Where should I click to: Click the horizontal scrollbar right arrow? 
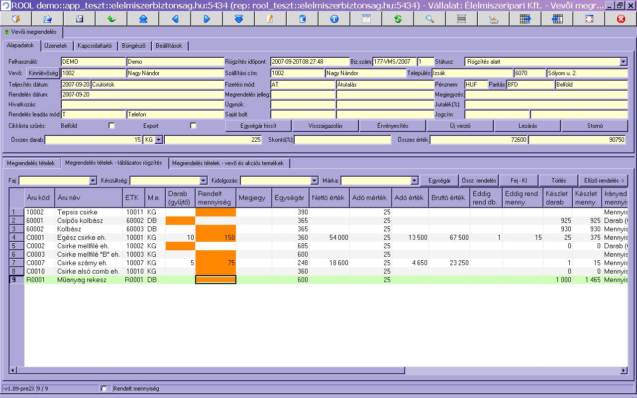click(624, 371)
